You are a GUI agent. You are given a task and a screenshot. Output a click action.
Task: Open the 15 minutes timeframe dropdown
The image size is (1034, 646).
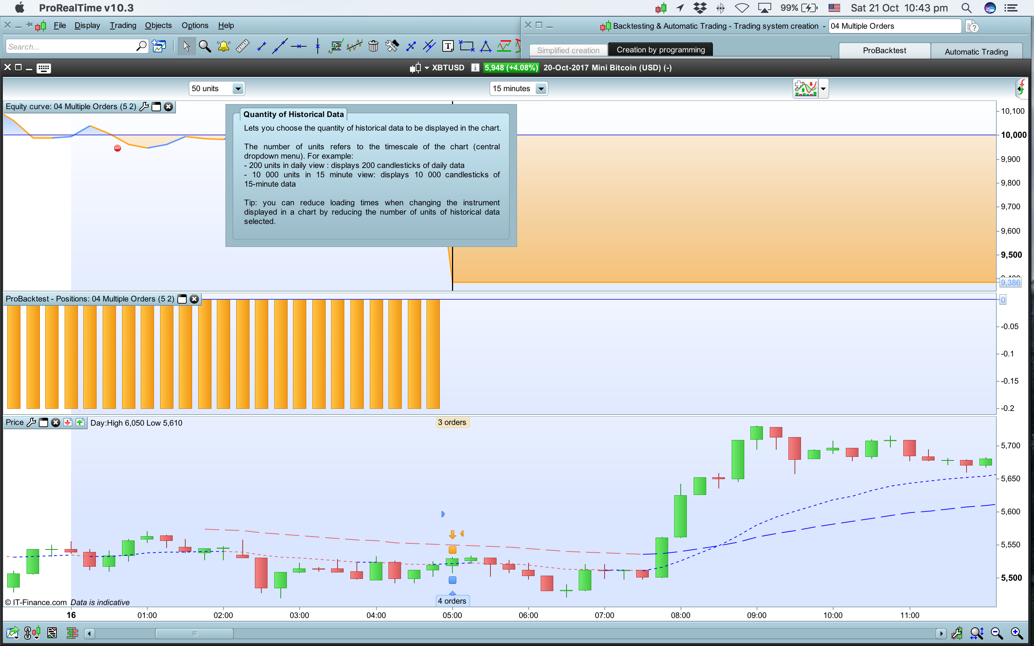(541, 89)
